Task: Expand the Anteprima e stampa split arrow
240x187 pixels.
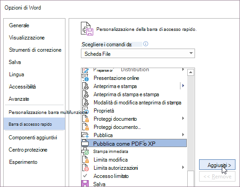Action: click(x=183, y=86)
